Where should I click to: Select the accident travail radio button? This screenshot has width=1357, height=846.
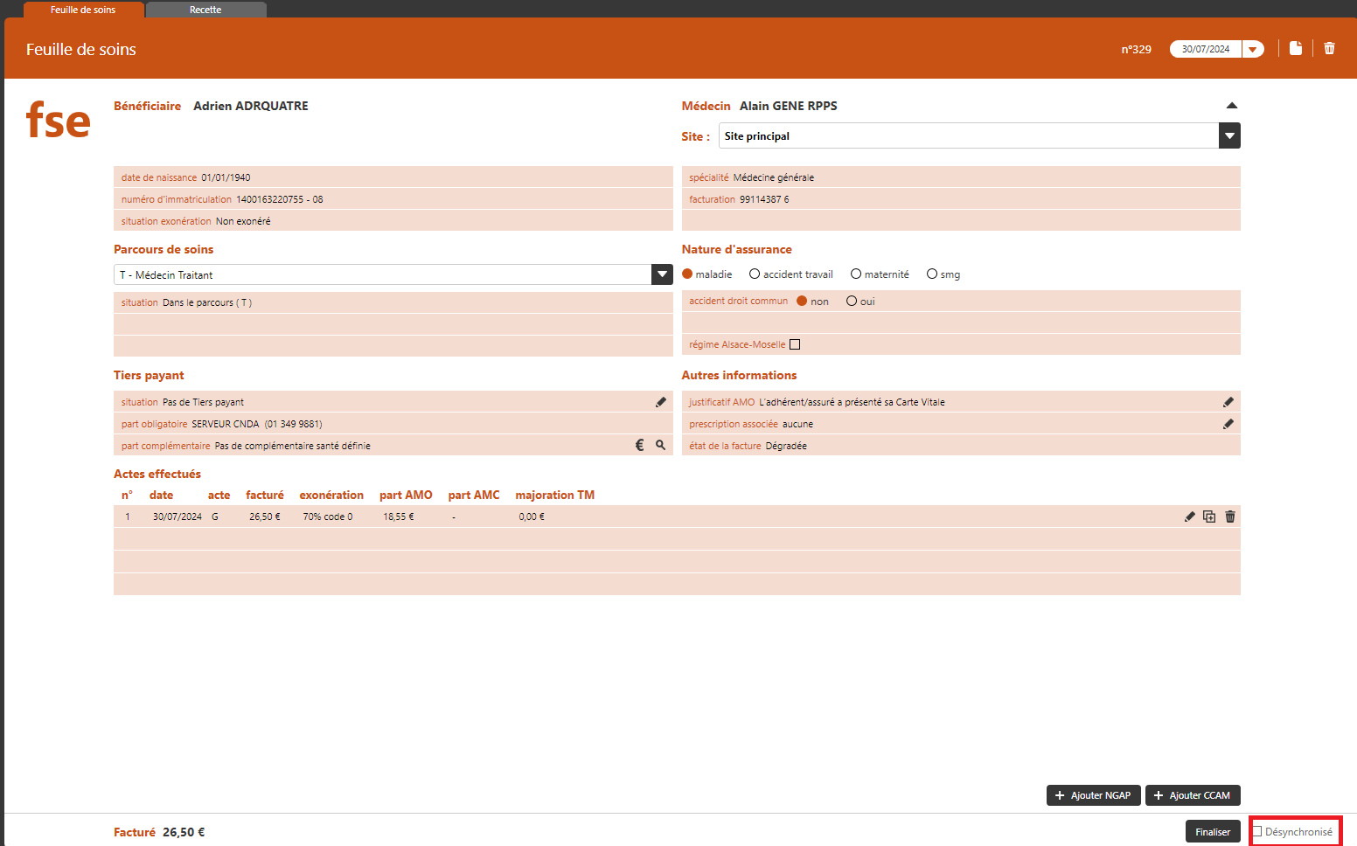coord(755,274)
